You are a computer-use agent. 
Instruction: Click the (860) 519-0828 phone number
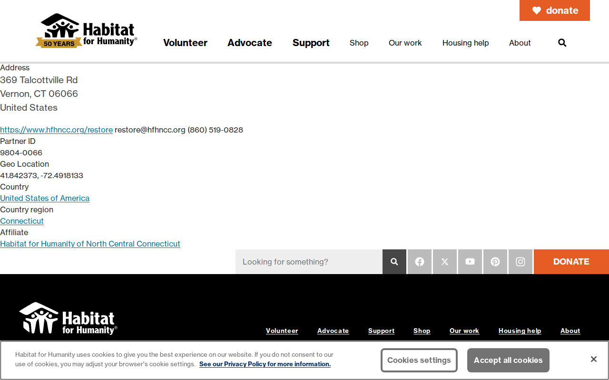[x=215, y=130]
